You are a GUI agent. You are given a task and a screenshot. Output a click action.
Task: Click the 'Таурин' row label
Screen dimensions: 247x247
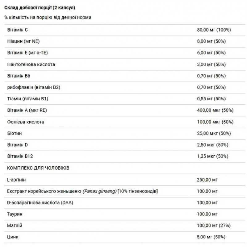tap(15, 214)
